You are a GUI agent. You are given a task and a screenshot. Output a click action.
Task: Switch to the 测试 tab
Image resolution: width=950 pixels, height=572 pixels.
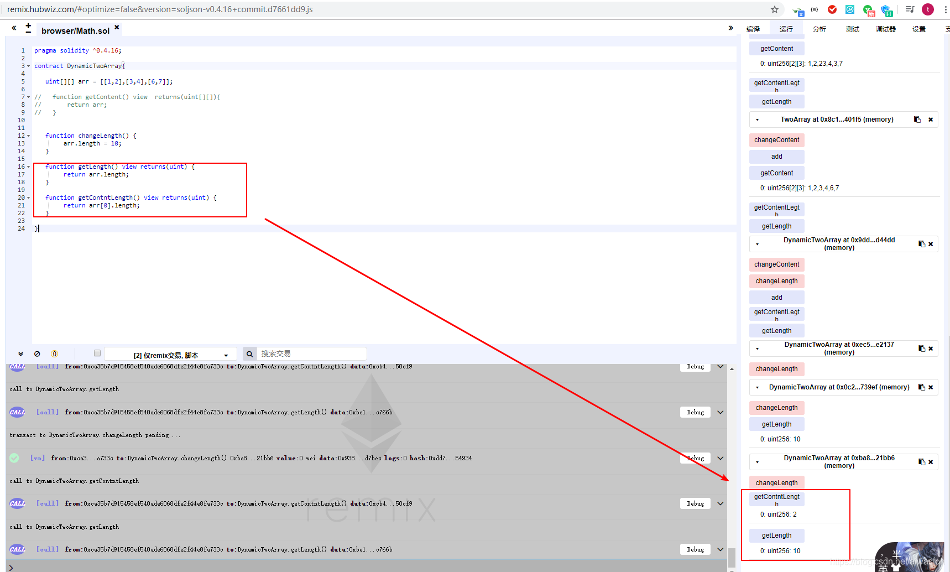(853, 29)
